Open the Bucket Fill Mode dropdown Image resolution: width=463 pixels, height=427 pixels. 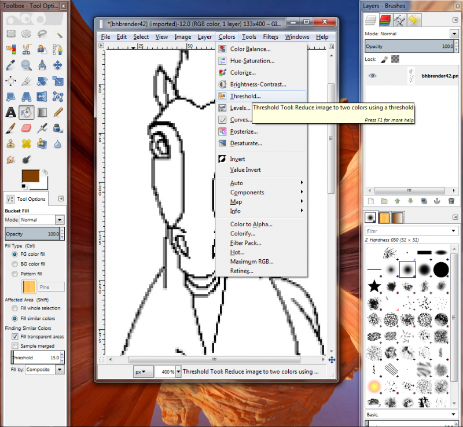pos(60,220)
